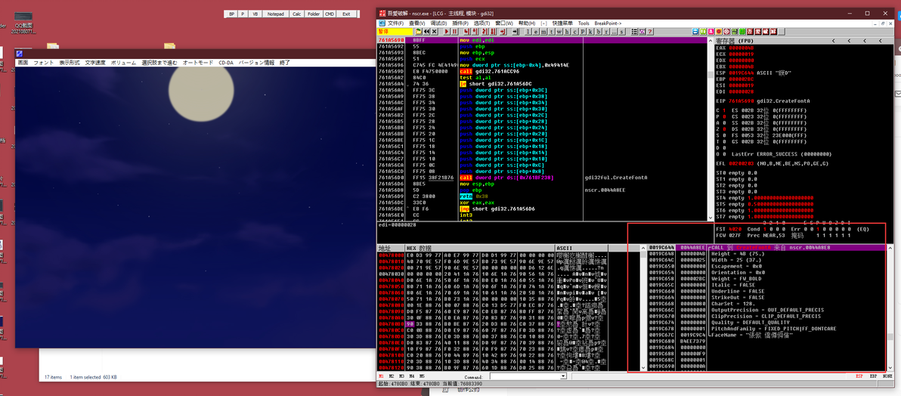Open the Command box dropdown arrow
Image resolution: width=901 pixels, height=396 pixels.
coord(563,376)
